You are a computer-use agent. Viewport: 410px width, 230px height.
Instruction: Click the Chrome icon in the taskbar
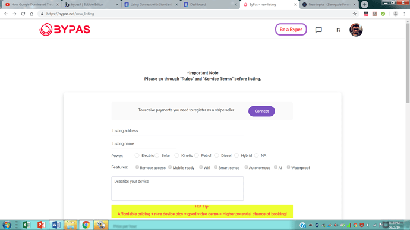point(86,225)
